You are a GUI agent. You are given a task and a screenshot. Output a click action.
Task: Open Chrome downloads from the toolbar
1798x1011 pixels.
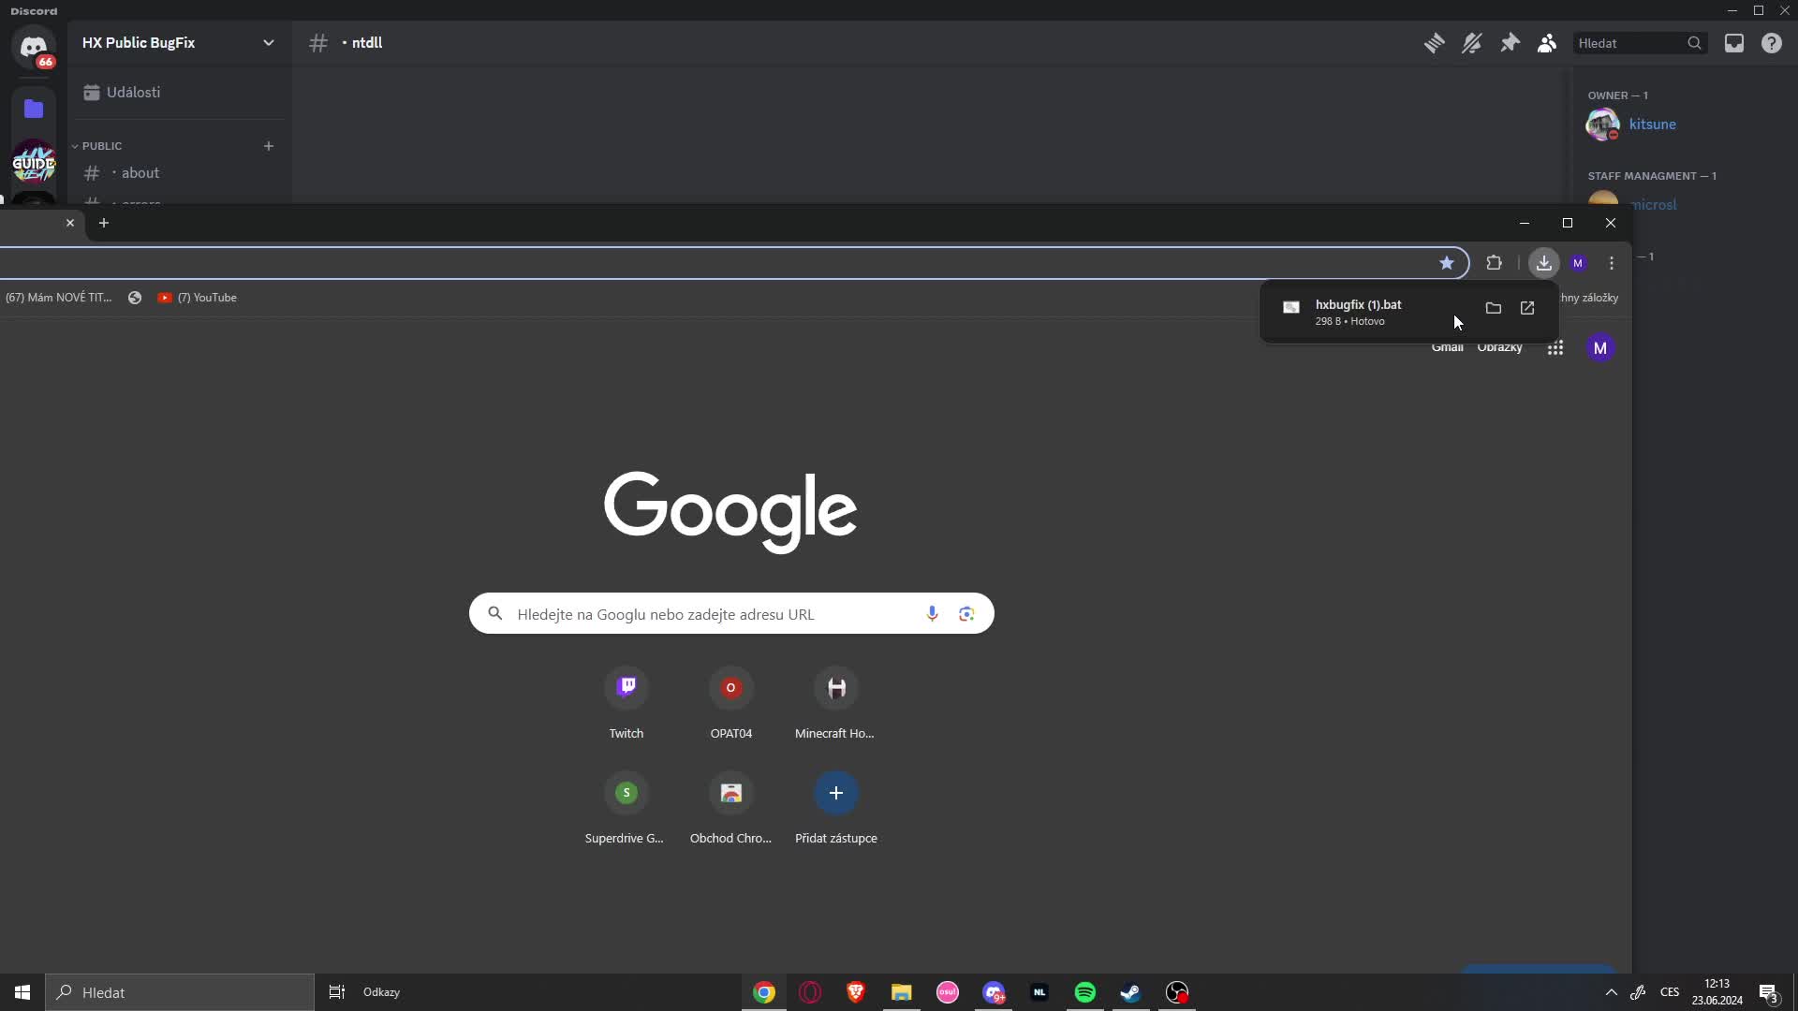tap(1543, 263)
